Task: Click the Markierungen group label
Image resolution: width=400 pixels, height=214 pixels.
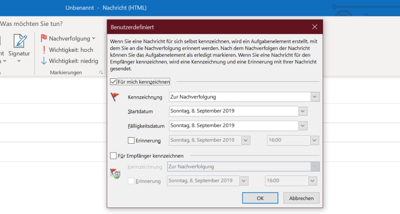Action: 66,72
